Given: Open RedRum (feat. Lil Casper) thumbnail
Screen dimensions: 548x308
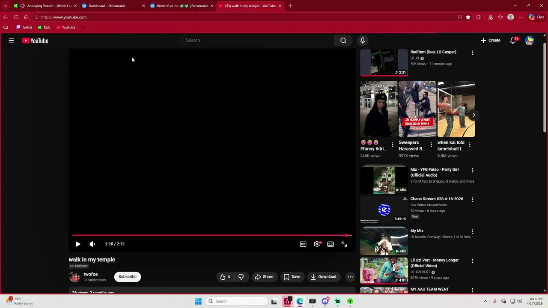Looking at the screenshot, I should 384,62.
